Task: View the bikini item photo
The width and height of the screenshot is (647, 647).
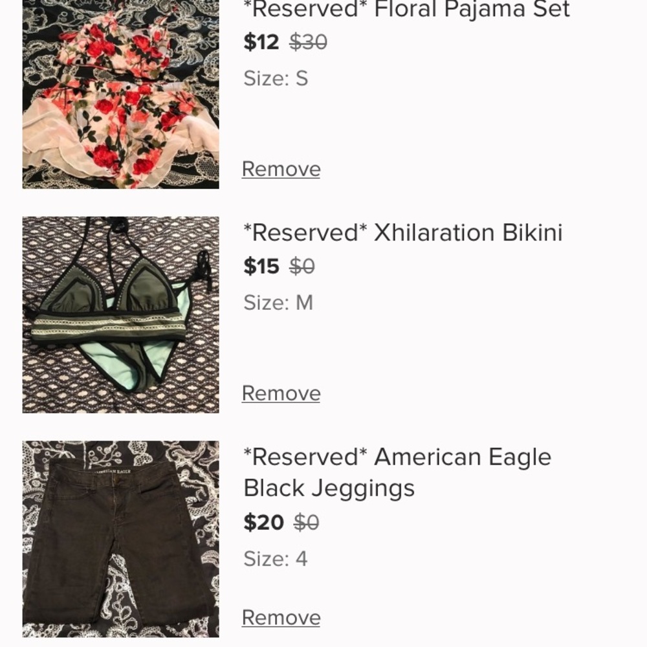Action: click(120, 313)
